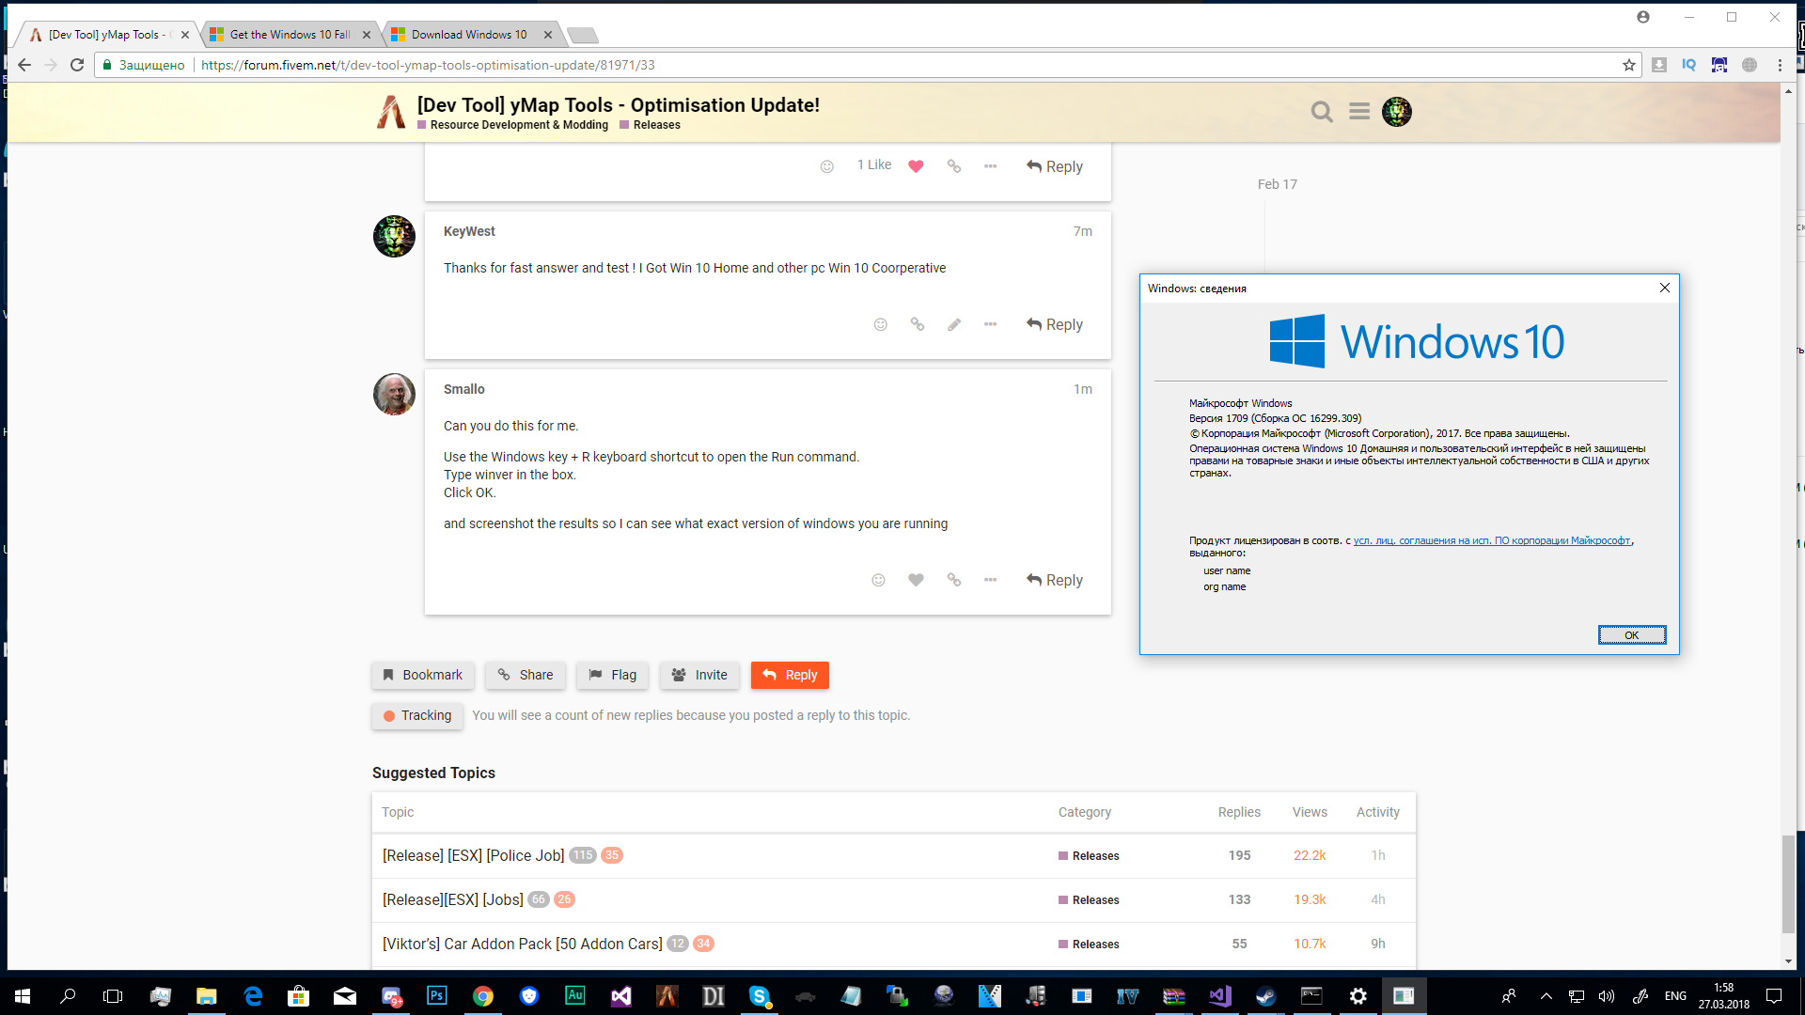Copy link to KeyWest's post
Screen dimensions: 1805x1015
(918, 324)
